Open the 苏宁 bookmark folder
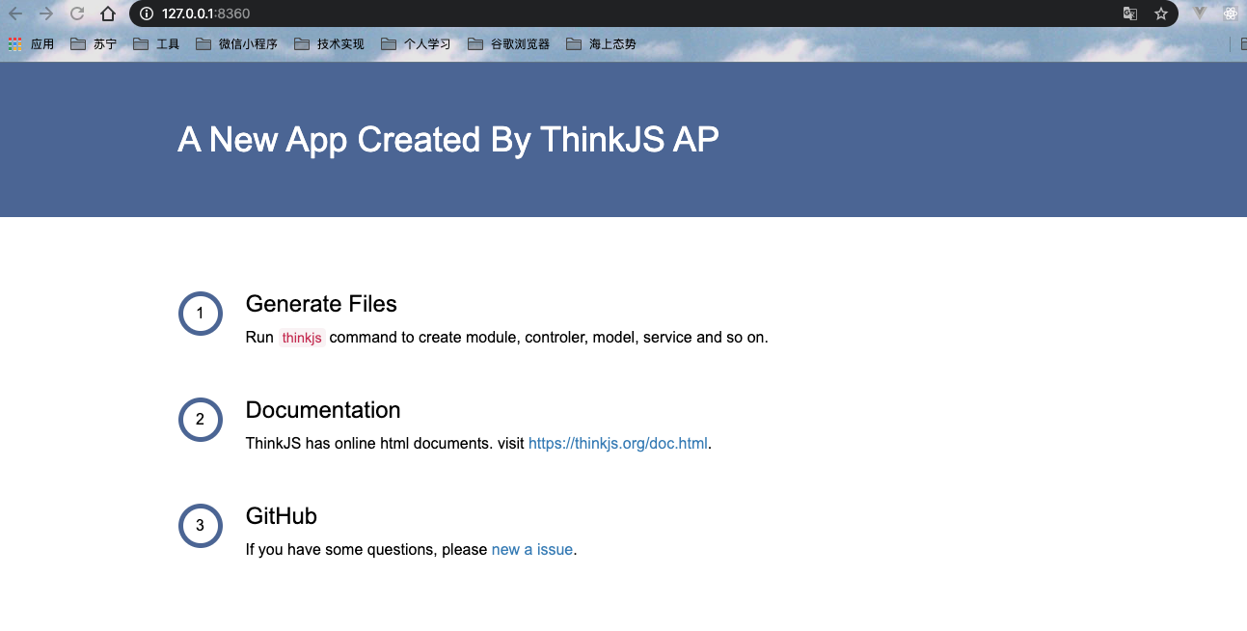 tap(94, 43)
